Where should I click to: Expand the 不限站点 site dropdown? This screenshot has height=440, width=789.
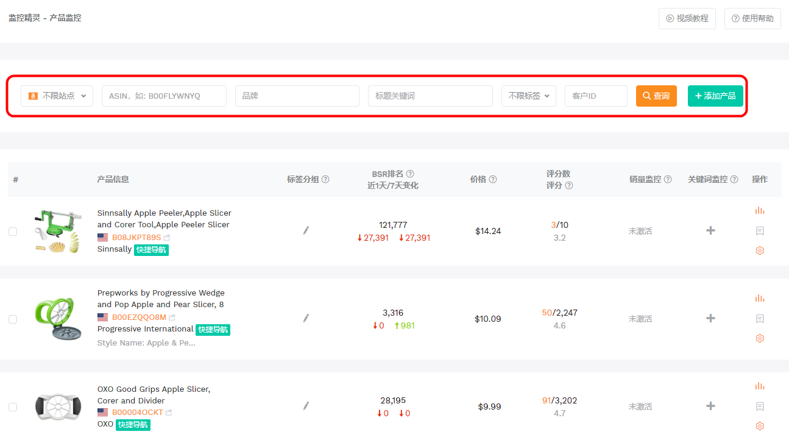pos(57,96)
